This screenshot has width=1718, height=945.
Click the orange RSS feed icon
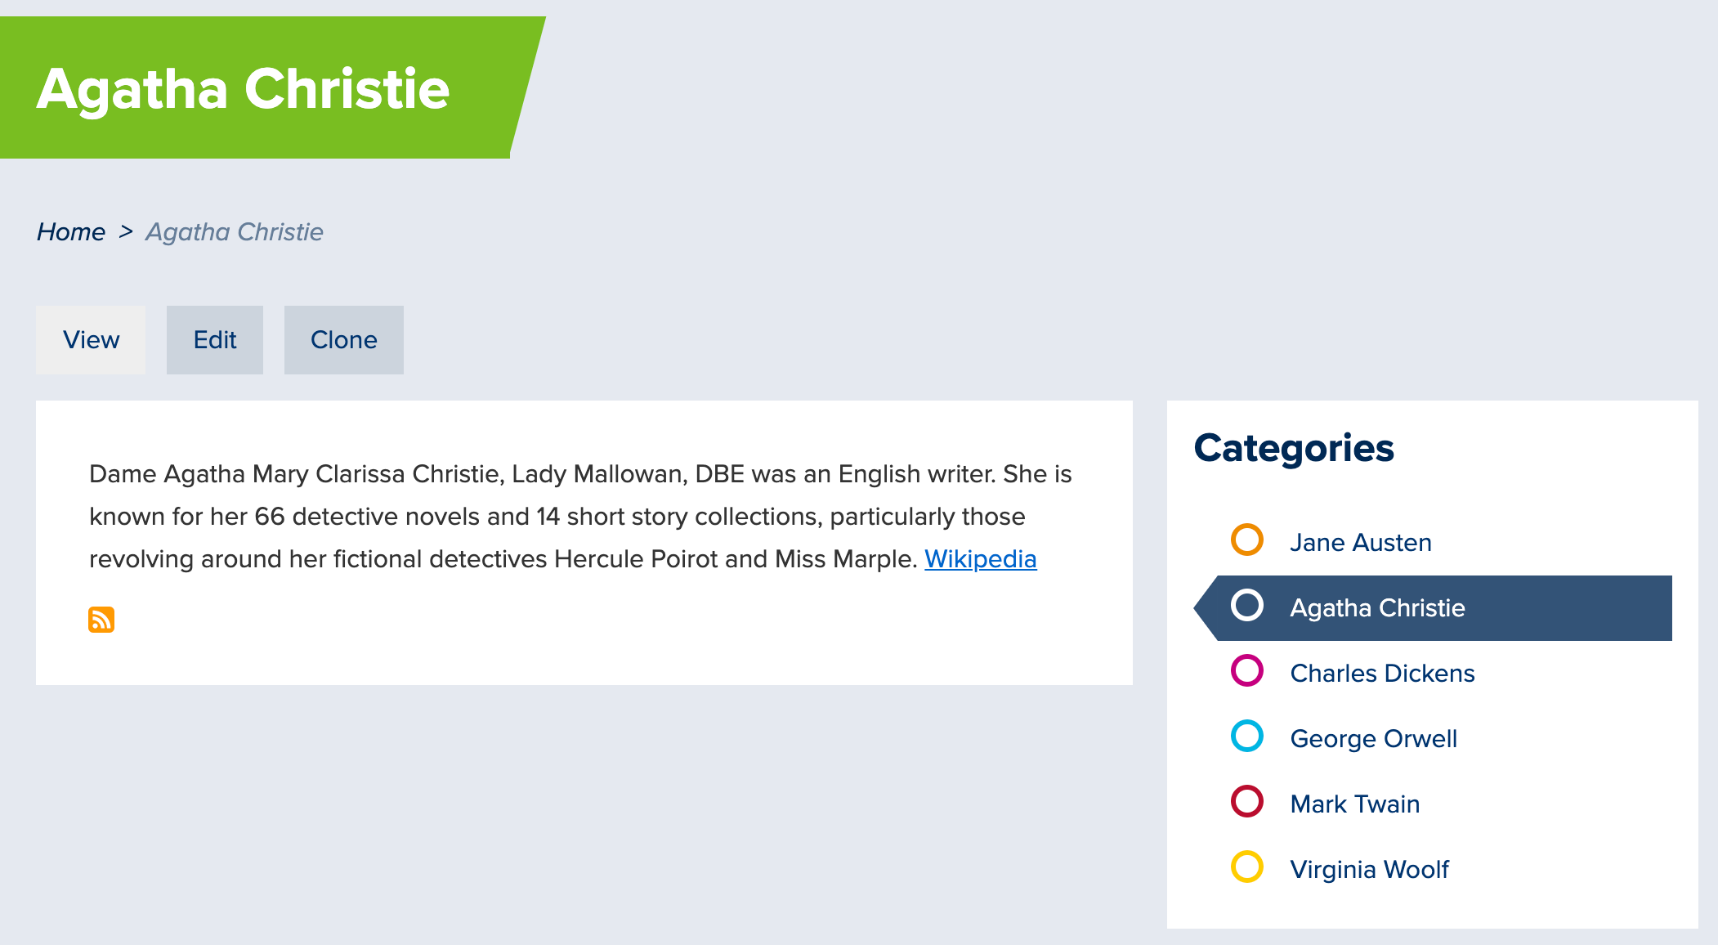click(x=101, y=620)
